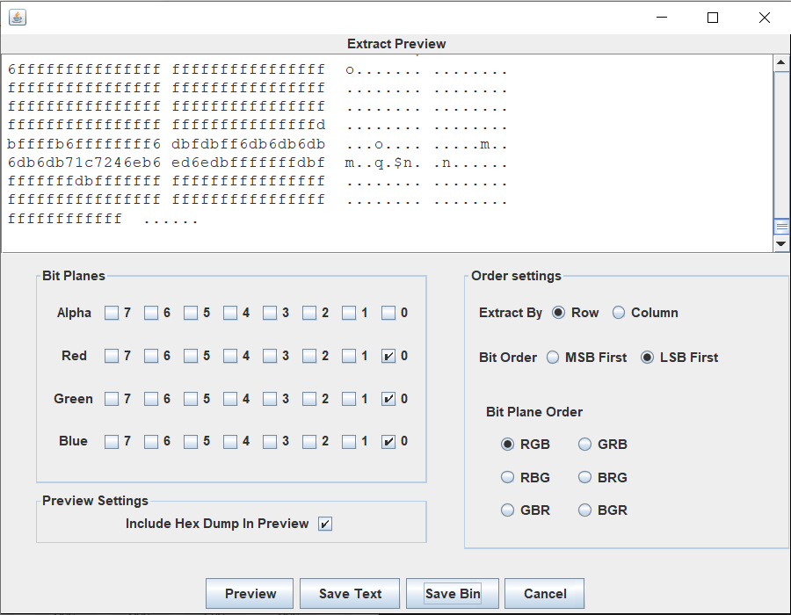This screenshot has height=615, width=791.
Task: Check the Alpha 7 bit plane
Action: (x=112, y=313)
